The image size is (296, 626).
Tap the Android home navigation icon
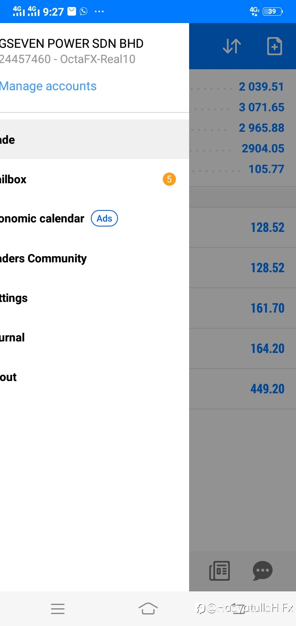coord(148,608)
